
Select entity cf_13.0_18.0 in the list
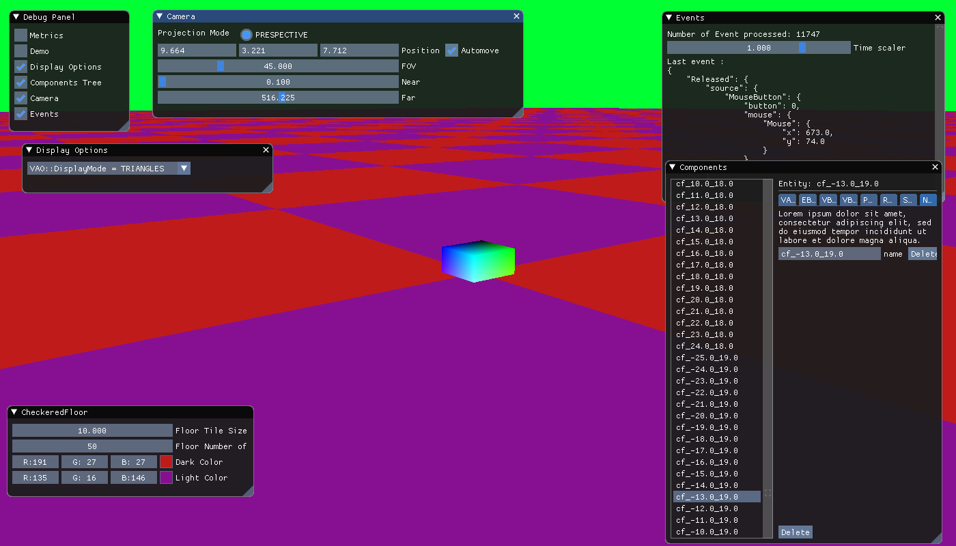(717, 218)
